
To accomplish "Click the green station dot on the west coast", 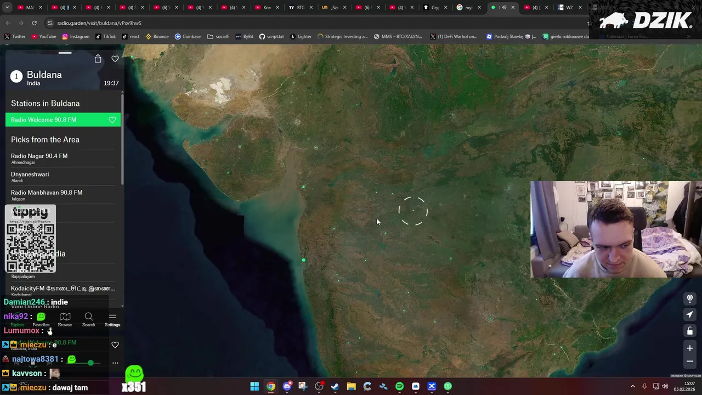I will click(303, 260).
